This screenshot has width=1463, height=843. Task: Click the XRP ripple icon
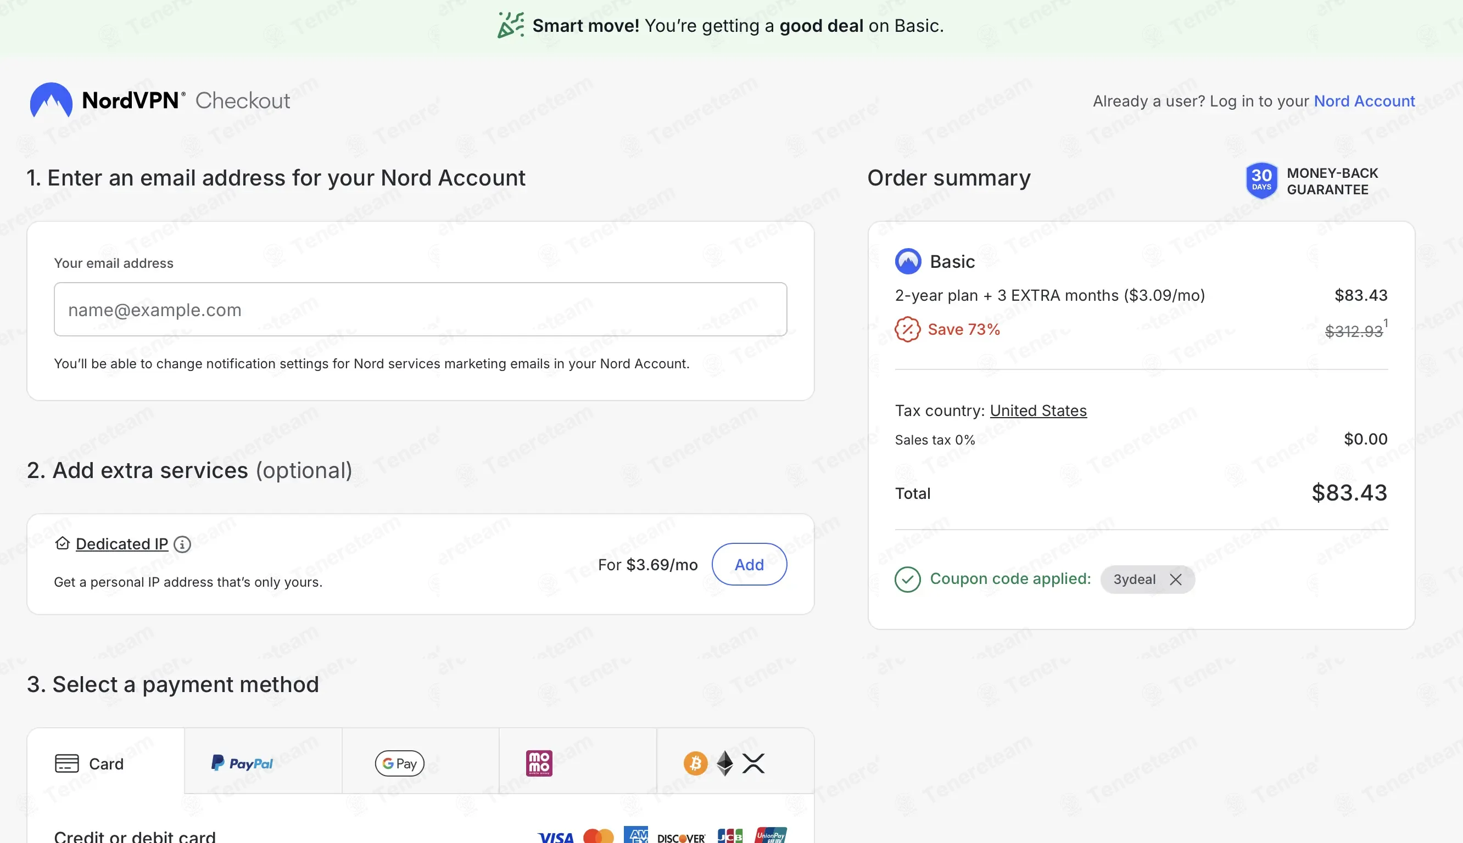pos(753,763)
